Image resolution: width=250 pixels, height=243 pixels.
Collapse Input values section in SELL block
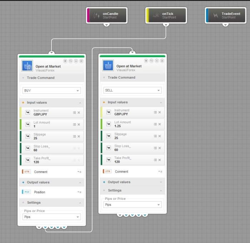[x=161, y=102]
